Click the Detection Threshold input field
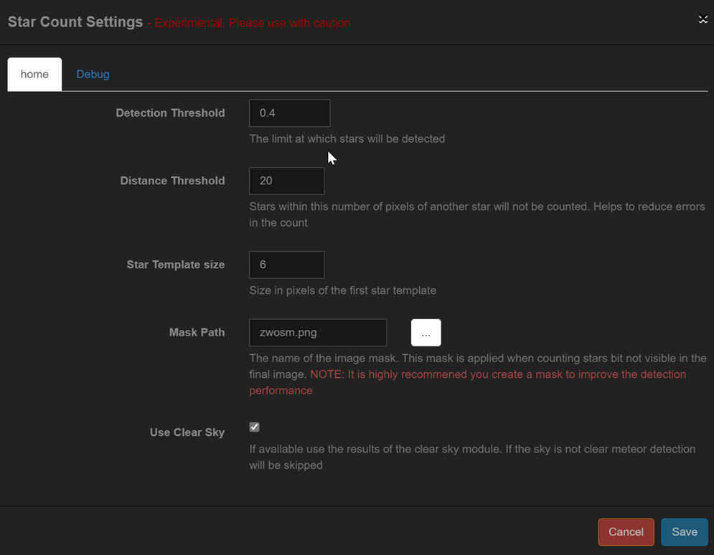The height and width of the screenshot is (555, 714). 289,113
